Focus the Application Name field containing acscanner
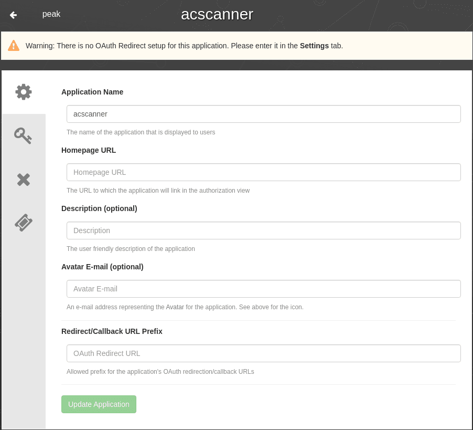Image resolution: width=473 pixels, height=430 pixels. coord(263,114)
